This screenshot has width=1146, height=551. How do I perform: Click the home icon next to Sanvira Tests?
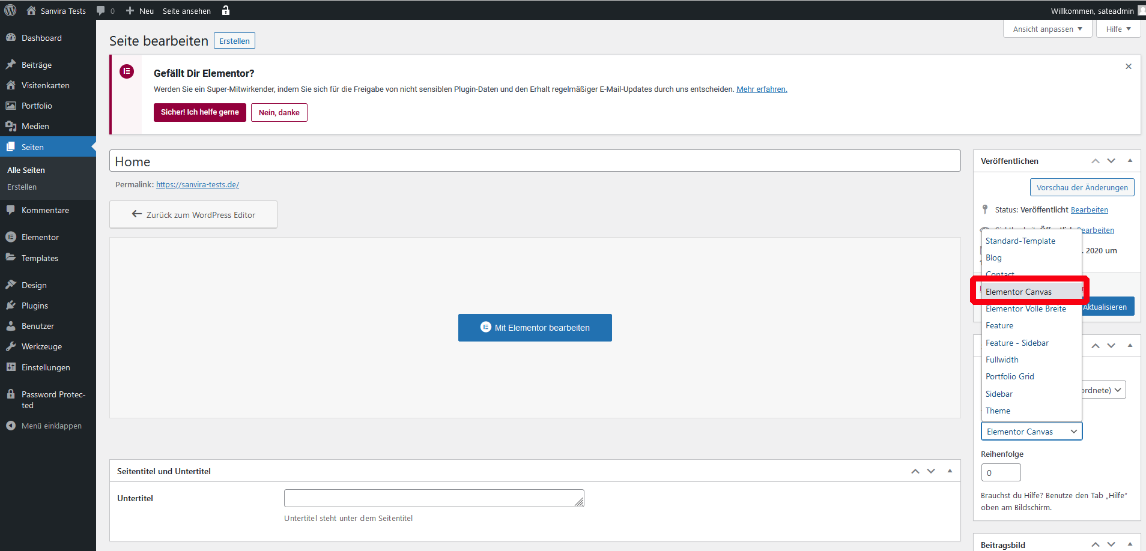pyautogui.click(x=31, y=10)
